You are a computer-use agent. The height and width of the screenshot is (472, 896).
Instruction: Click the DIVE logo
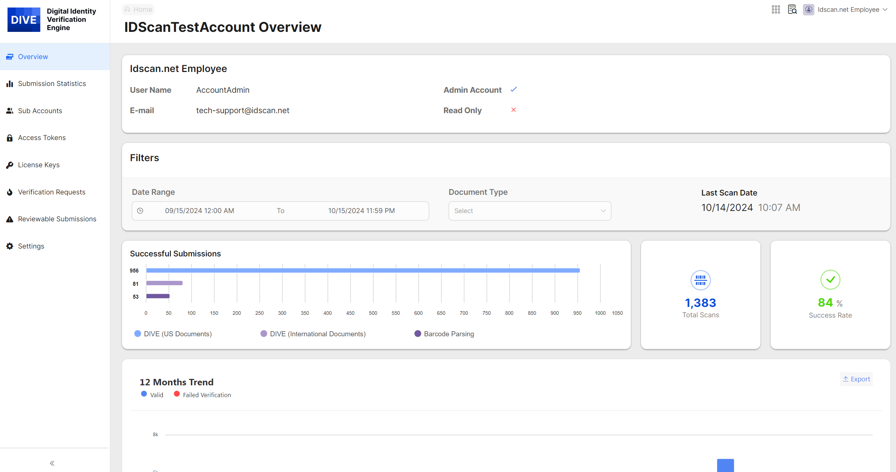tap(24, 20)
